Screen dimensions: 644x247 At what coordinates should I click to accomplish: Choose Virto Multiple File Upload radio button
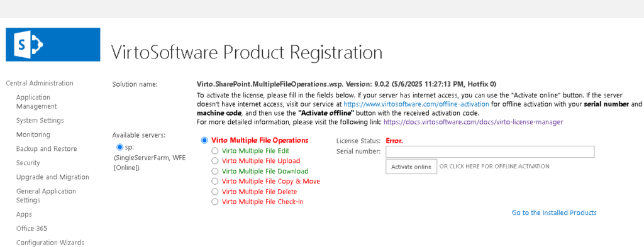[214, 161]
